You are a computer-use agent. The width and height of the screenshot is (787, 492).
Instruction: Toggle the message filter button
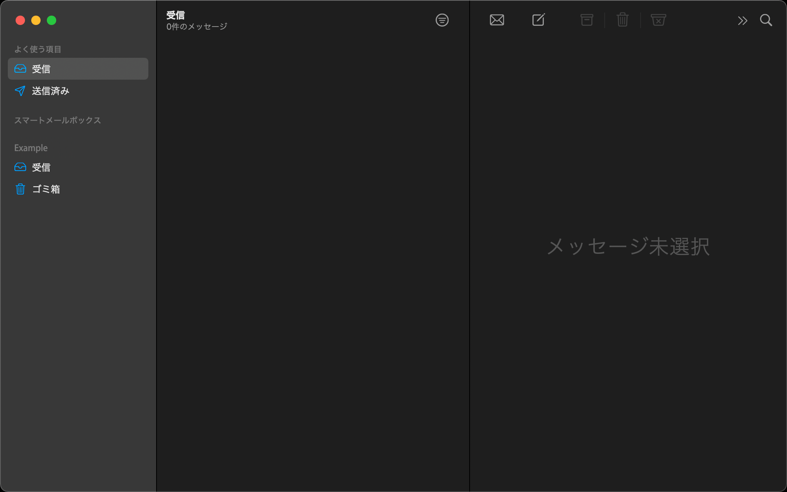(x=442, y=20)
